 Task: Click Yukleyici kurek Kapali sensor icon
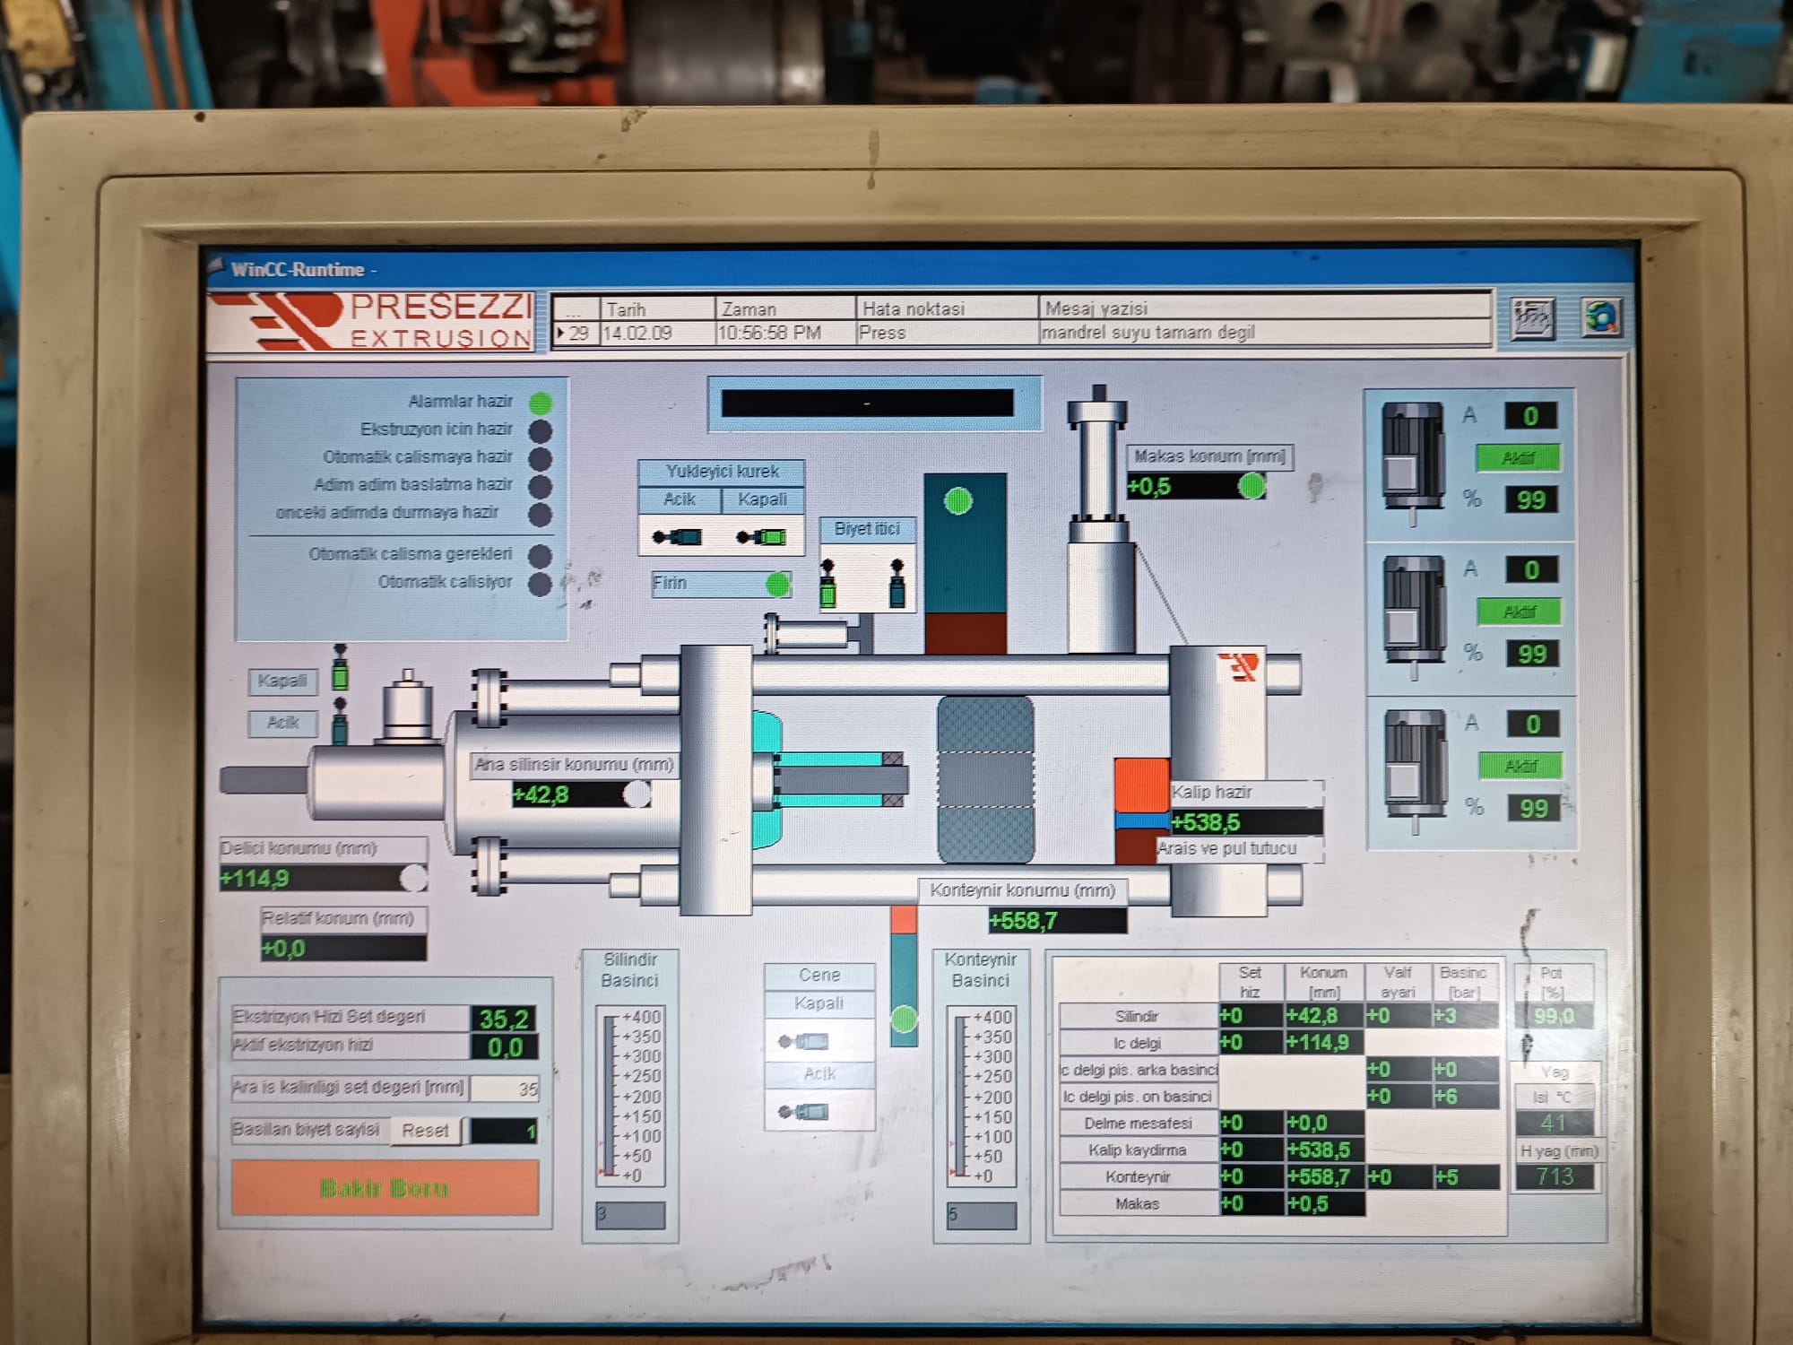click(x=762, y=537)
